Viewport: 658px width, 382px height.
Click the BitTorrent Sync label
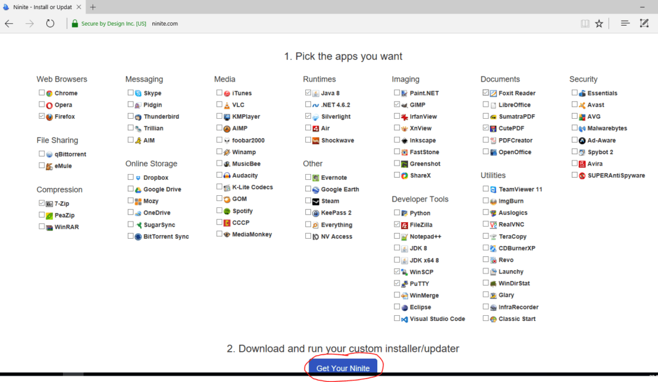coord(166,236)
